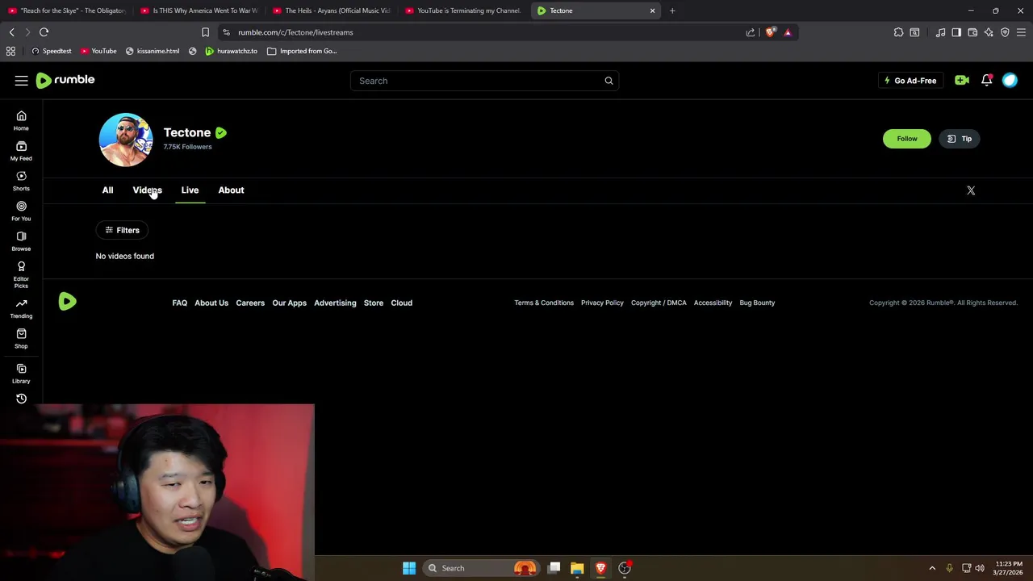1033x581 pixels.
Task: Open the user profile avatar menu
Action: (1010, 80)
